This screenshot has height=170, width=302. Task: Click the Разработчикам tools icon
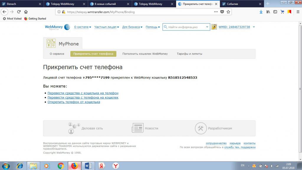(x=201, y=128)
